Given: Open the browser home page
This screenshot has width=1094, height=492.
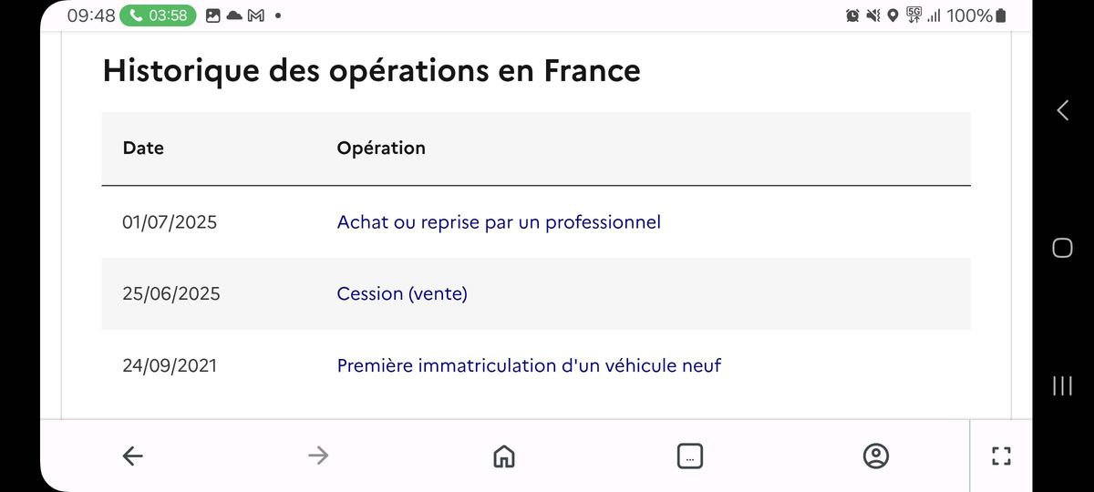Looking at the screenshot, I should pyautogui.click(x=503, y=456).
